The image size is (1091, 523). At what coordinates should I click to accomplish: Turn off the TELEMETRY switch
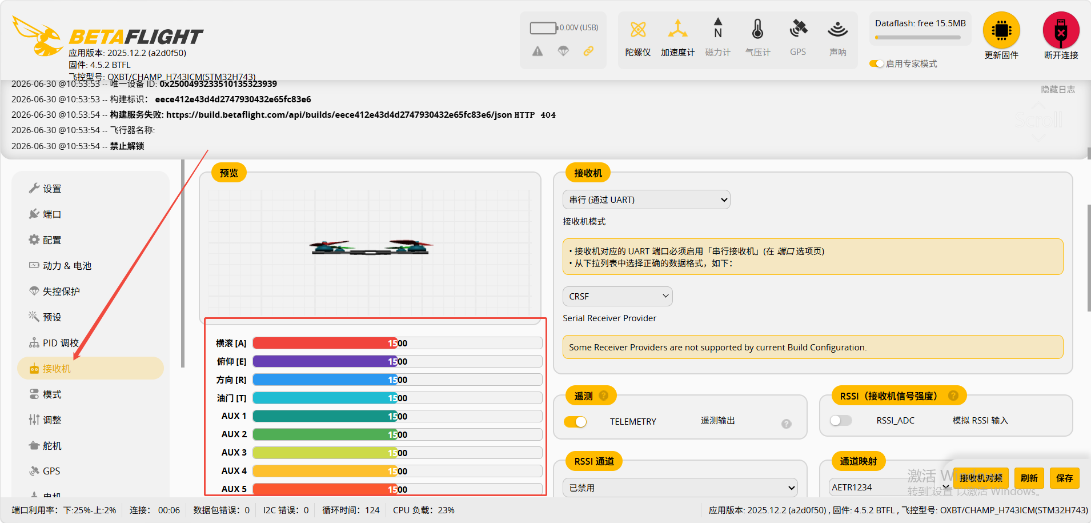[575, 421]
